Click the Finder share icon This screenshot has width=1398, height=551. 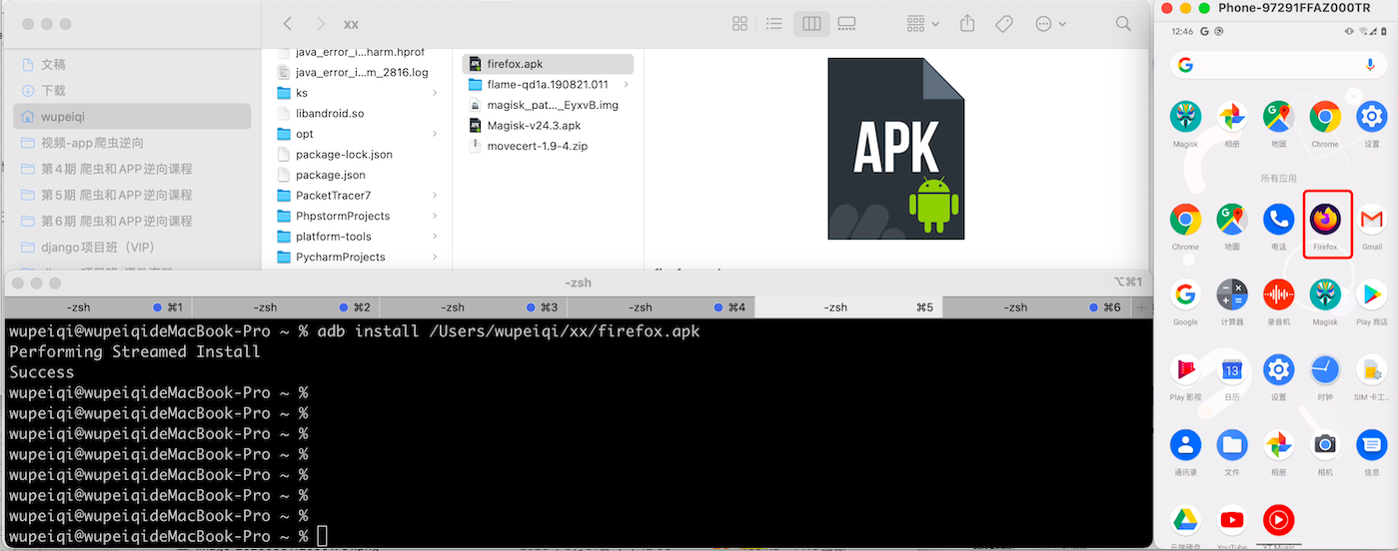click(967, 23)
